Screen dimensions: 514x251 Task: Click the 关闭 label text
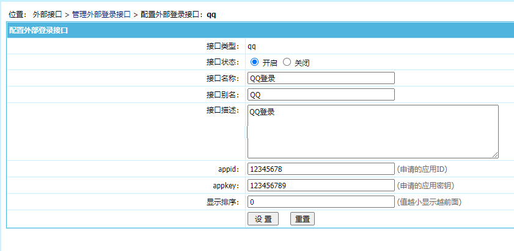click(303, 63)
